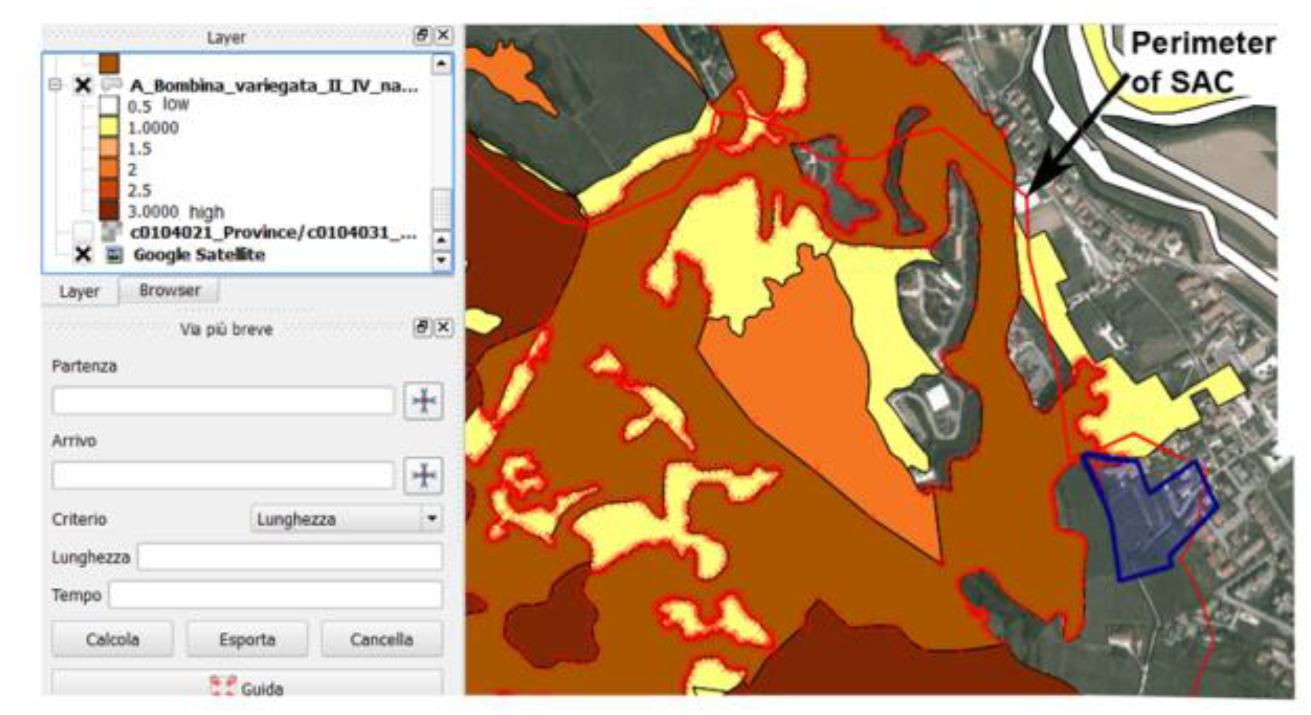Toggle visibility of A_Bombina_variegata layer
This screenshot has width=1311, height=715.
tap(83, 86)
